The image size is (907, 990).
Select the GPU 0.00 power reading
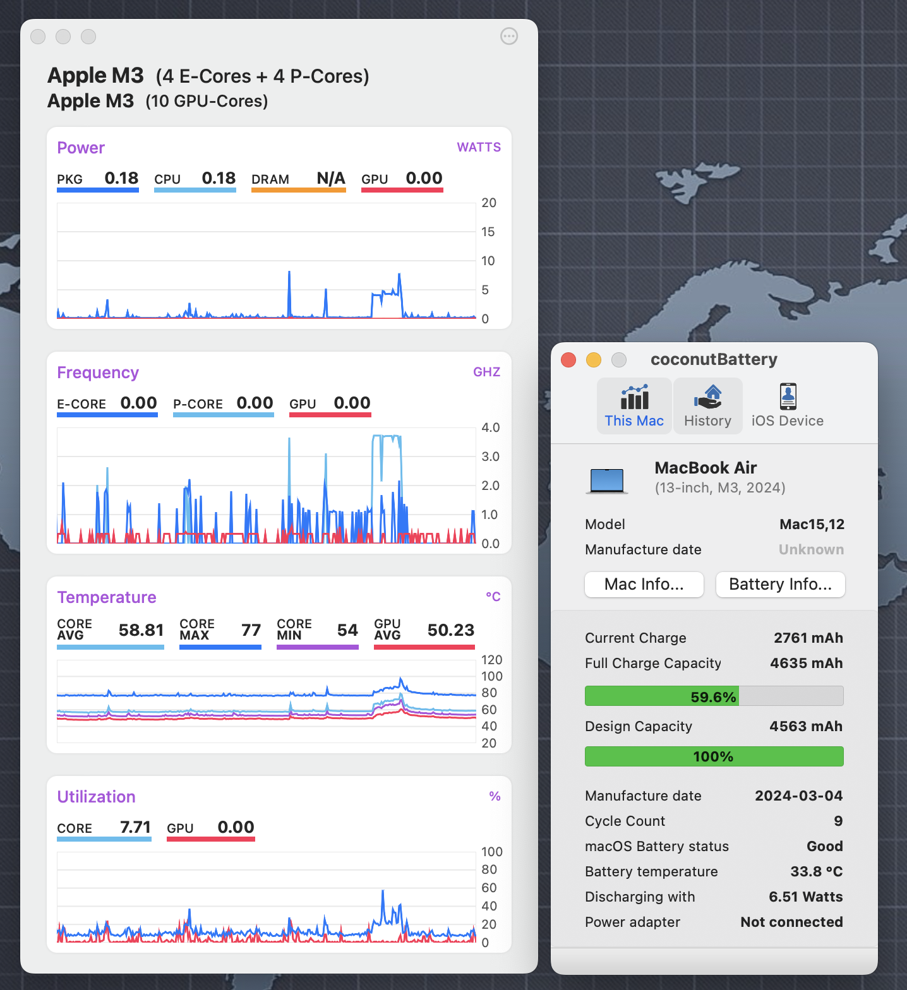click(x=402, y=180)
